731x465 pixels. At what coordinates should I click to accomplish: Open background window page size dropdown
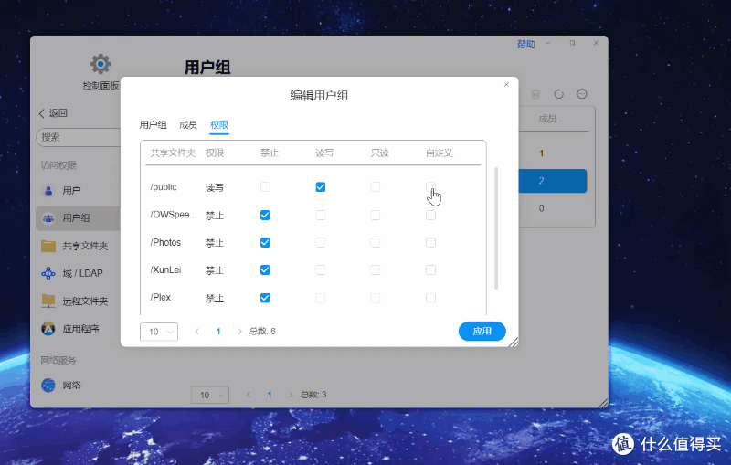tap(210, 395)
